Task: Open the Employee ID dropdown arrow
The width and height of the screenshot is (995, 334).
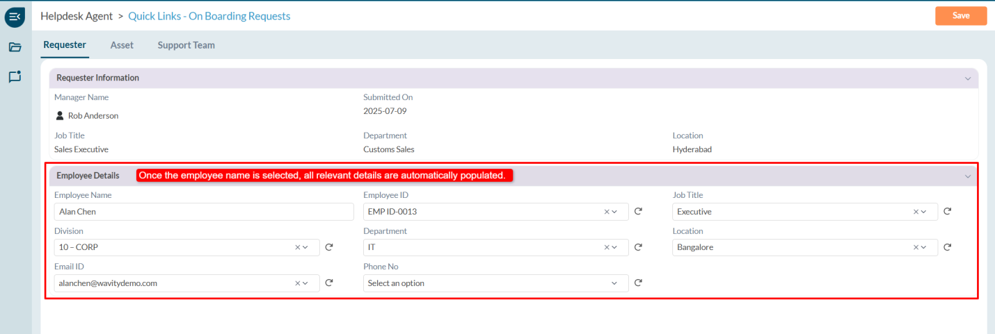Action: click(614, 212)
